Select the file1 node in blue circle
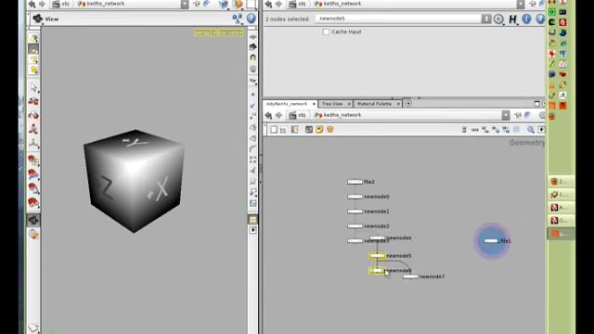Image resolution: width=594 pixels, height=334 pixels. click(491, 241)
